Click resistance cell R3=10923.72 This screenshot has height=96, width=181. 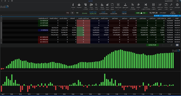coord(43,42)
